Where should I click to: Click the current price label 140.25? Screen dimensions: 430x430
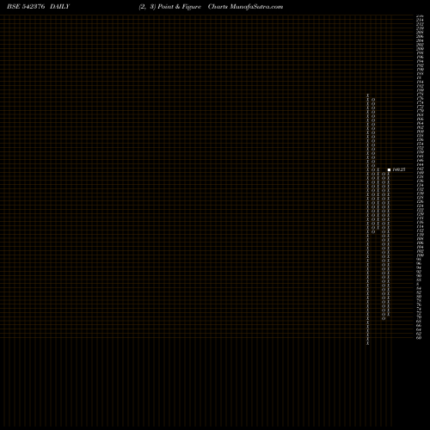tap(399, 169)
